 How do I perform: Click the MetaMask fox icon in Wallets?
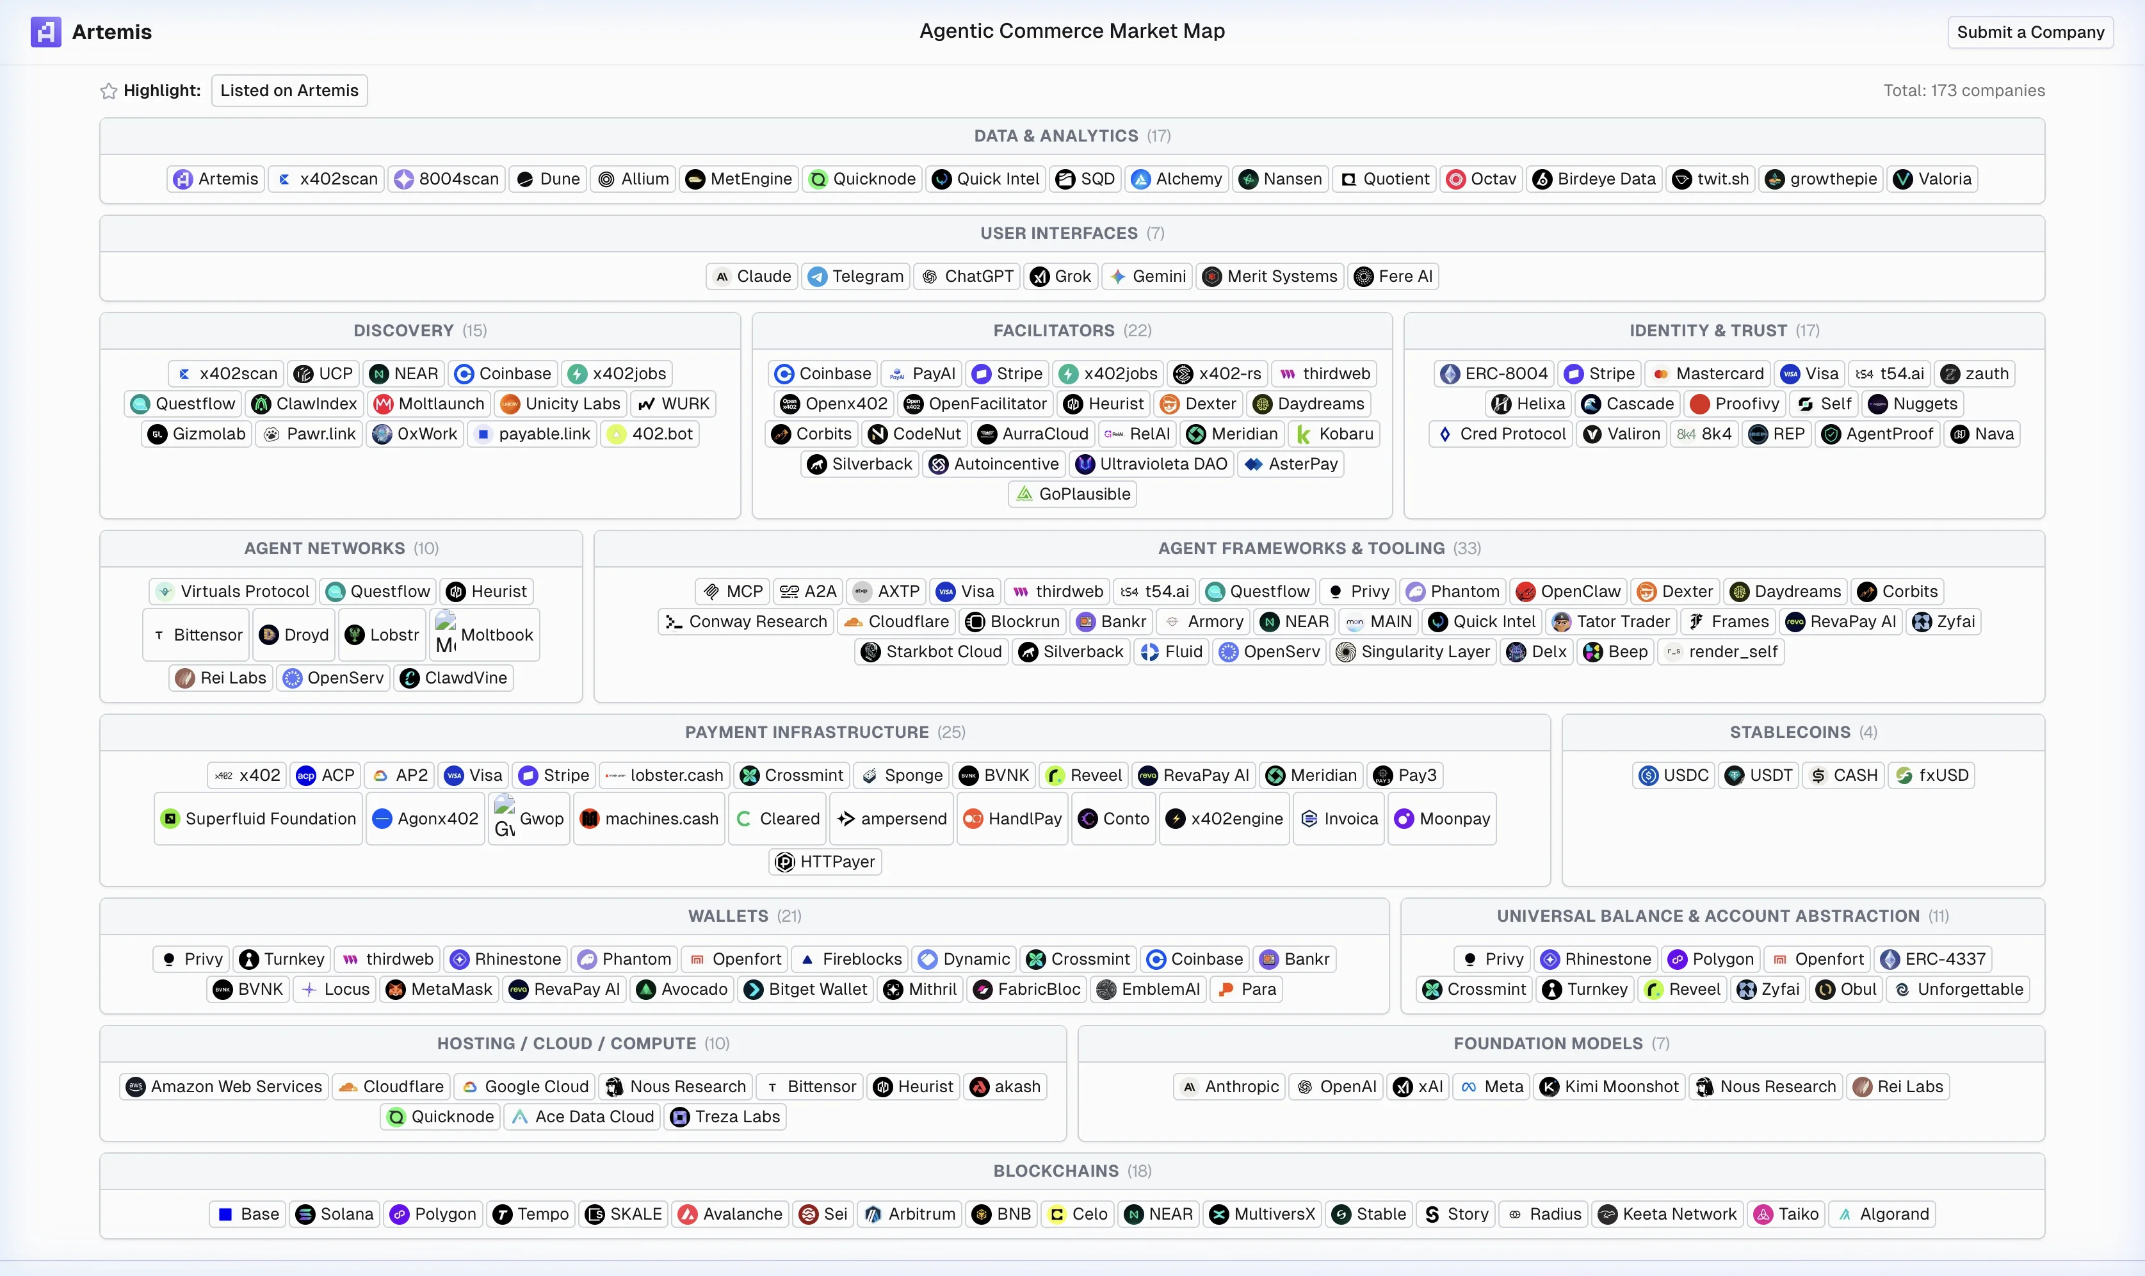[395, 990]
